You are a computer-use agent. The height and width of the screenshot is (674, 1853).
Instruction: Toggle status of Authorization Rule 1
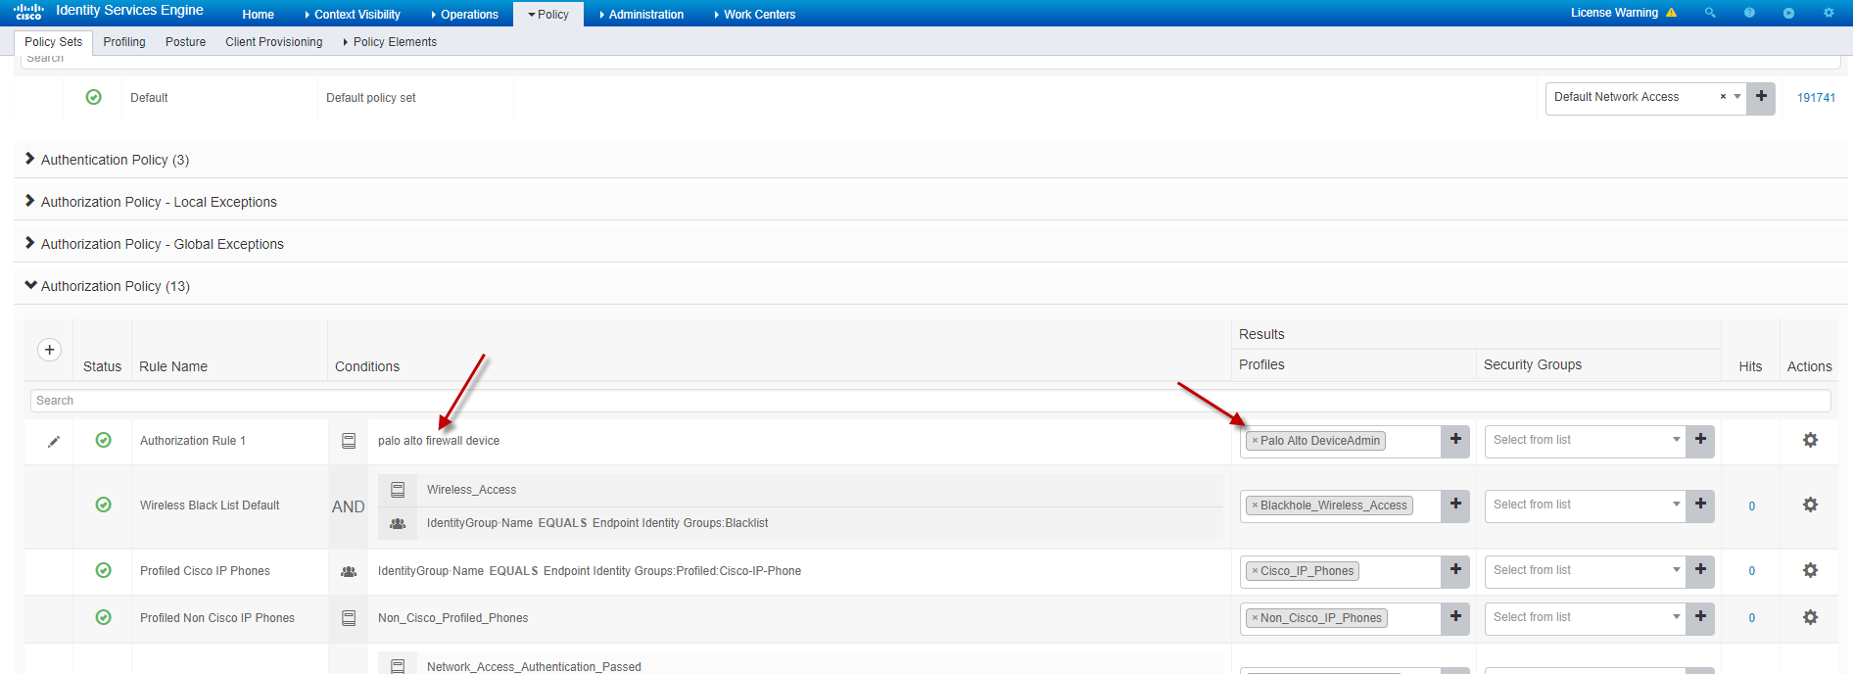(x=103, y=440)
